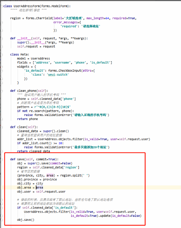
Task: Click the 'pattern = r'^0{0,1}1[0-9]{10}$'' line
Action: [44, 107]
